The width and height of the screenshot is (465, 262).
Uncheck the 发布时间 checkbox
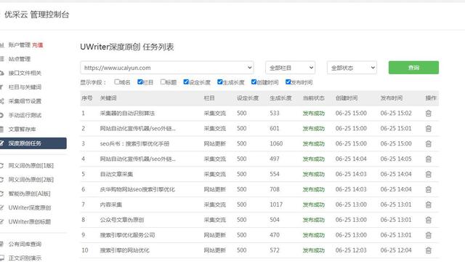click(x=288, y=82)
